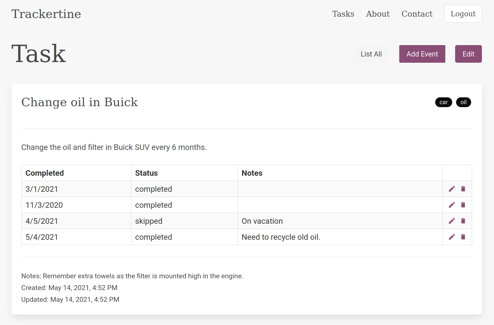Delete the skipped 4/5/2021 event
Screen dimensions: 494x325
[x=463, y=221]
